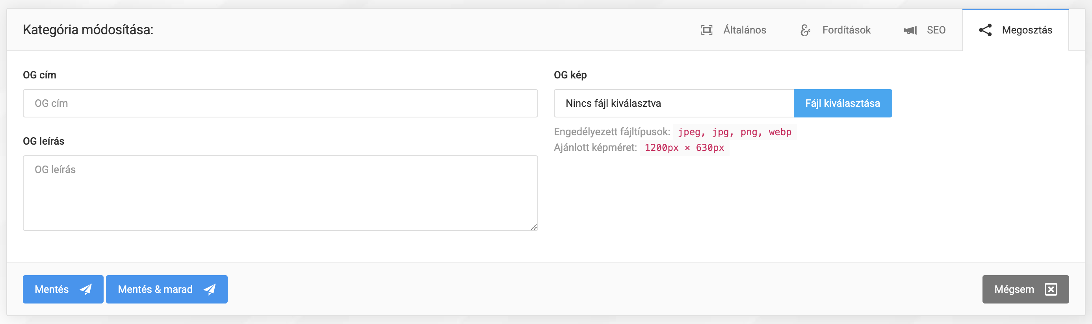Go to the SEO tab
The height and width of the screenshot is (324, 1092).
click(x=936, y=30)
